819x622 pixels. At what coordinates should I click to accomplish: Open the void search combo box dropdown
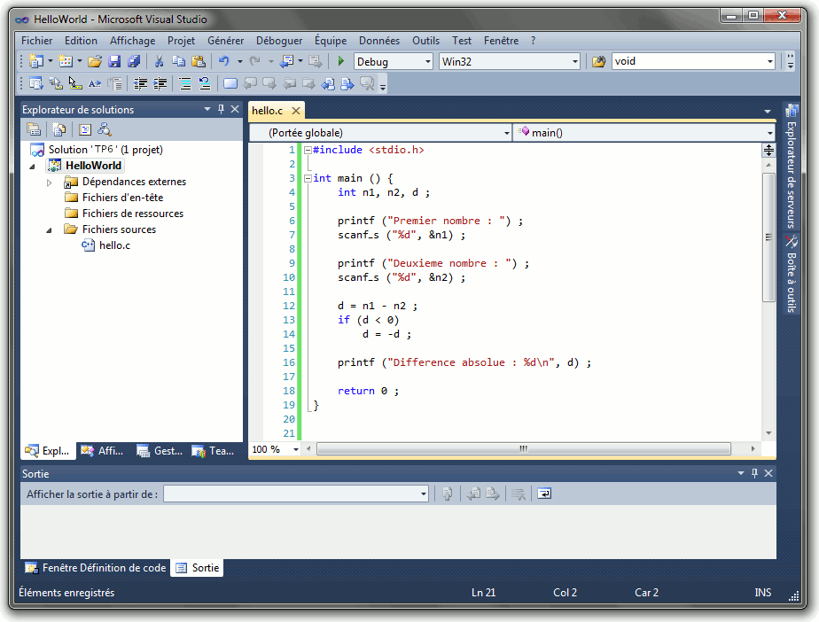click(x=770, y=62)
